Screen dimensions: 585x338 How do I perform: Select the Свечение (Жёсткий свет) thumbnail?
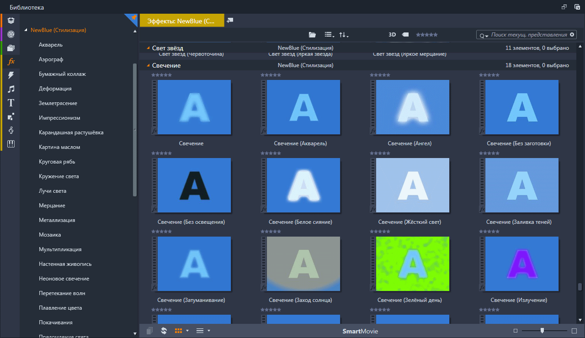pyautogui.click(x=412, y=185)
